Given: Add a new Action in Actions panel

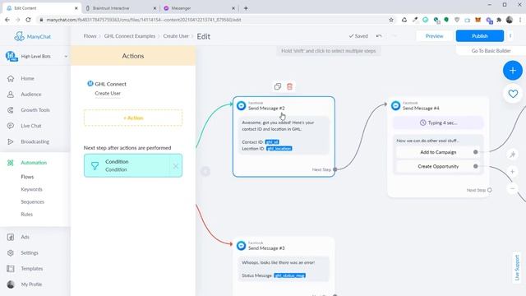Looking at the screenshot, I should pyautogui.click(x=133, y=118).
